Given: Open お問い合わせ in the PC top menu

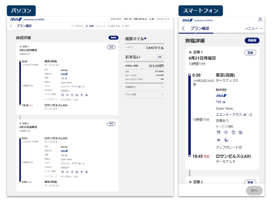Looking at the screenshot, I should pos(140,19).
